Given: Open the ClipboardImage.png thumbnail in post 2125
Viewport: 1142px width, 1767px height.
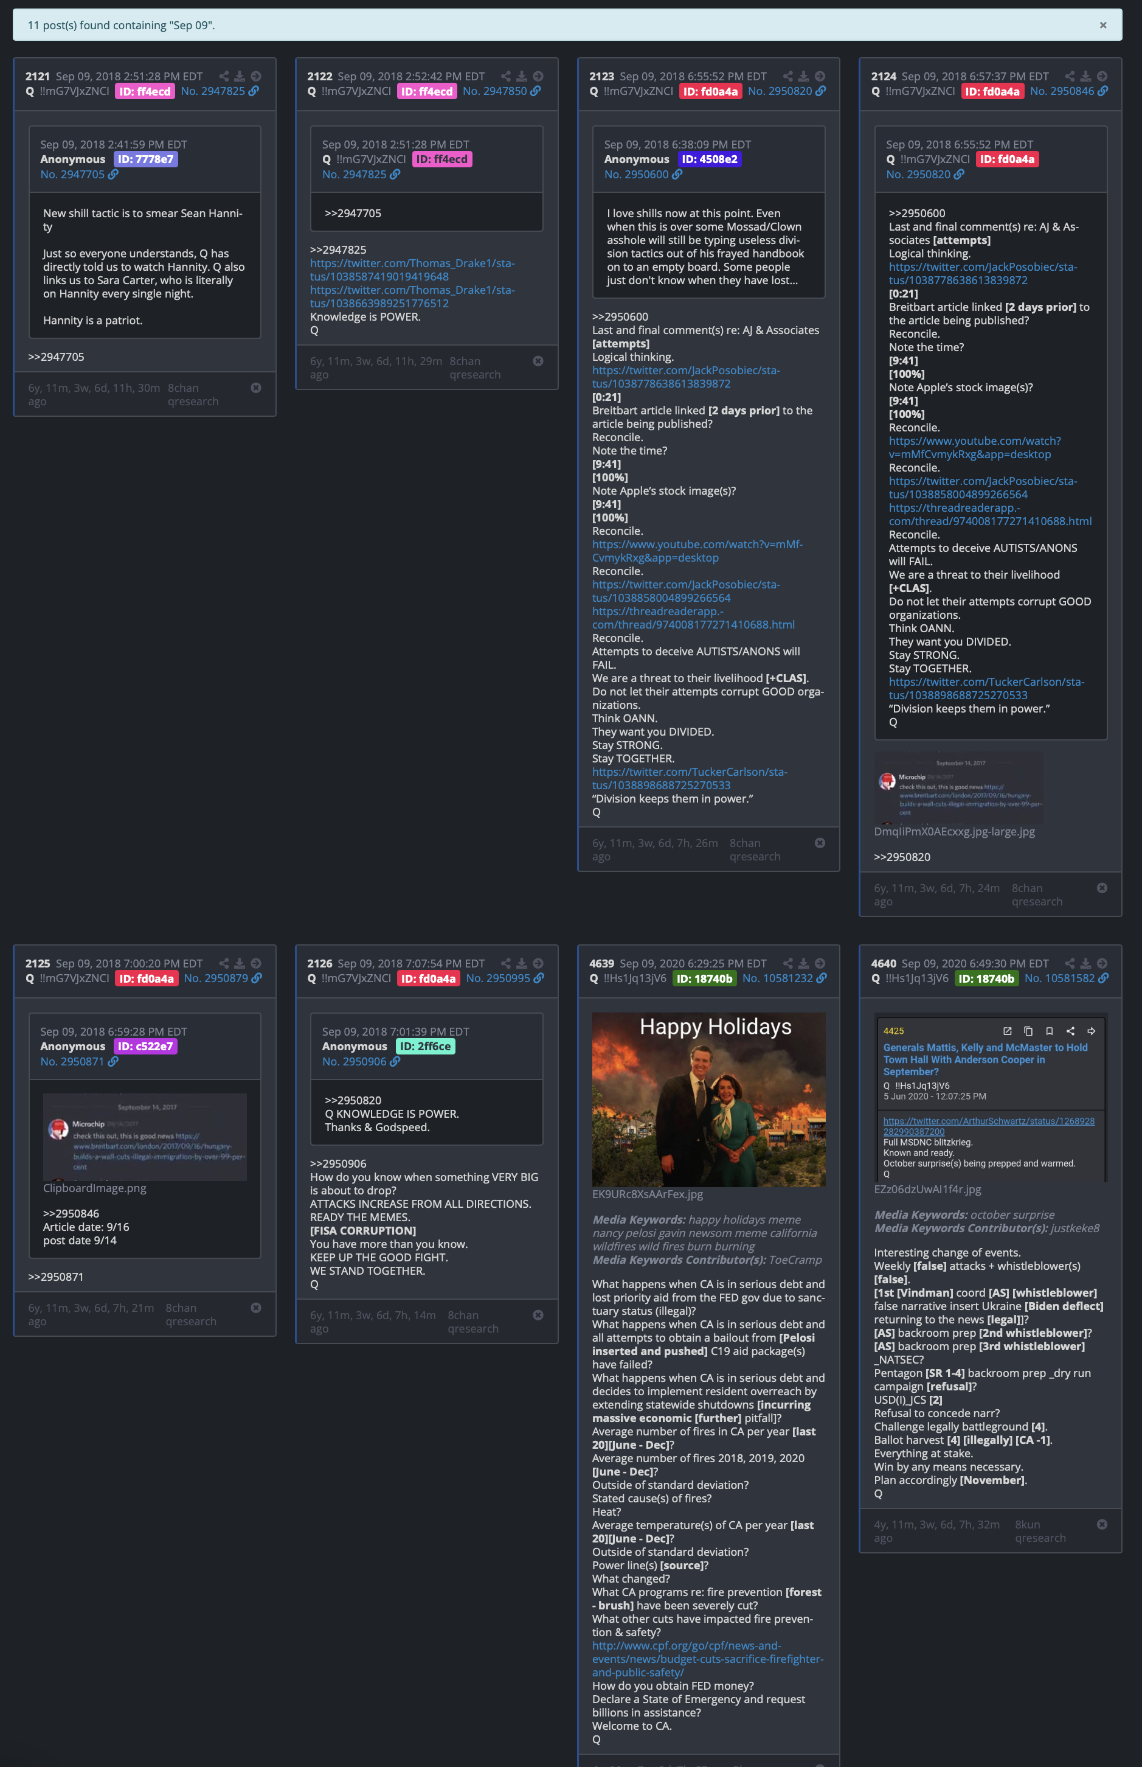Looking at the screenshot, I should click(x=145, y=1137).
